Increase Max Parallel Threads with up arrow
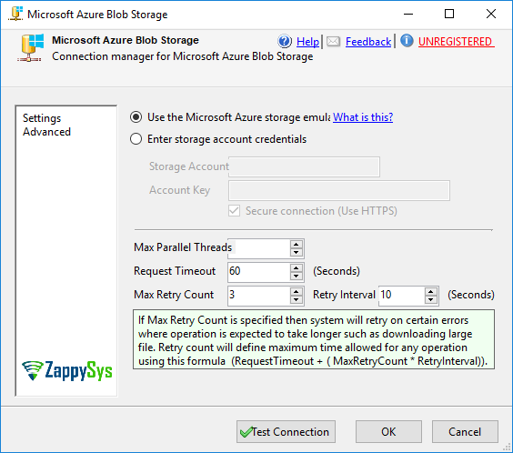 [297, 245]
